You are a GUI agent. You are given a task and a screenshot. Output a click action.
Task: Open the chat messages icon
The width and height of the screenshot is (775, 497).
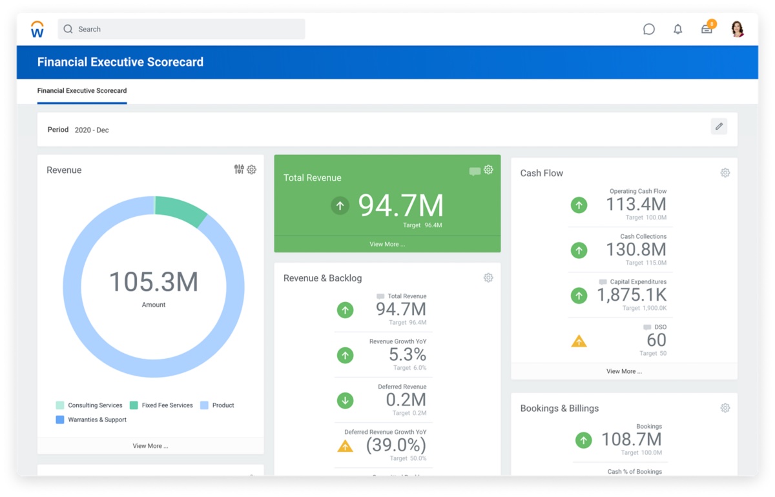[x=648, y=28]
